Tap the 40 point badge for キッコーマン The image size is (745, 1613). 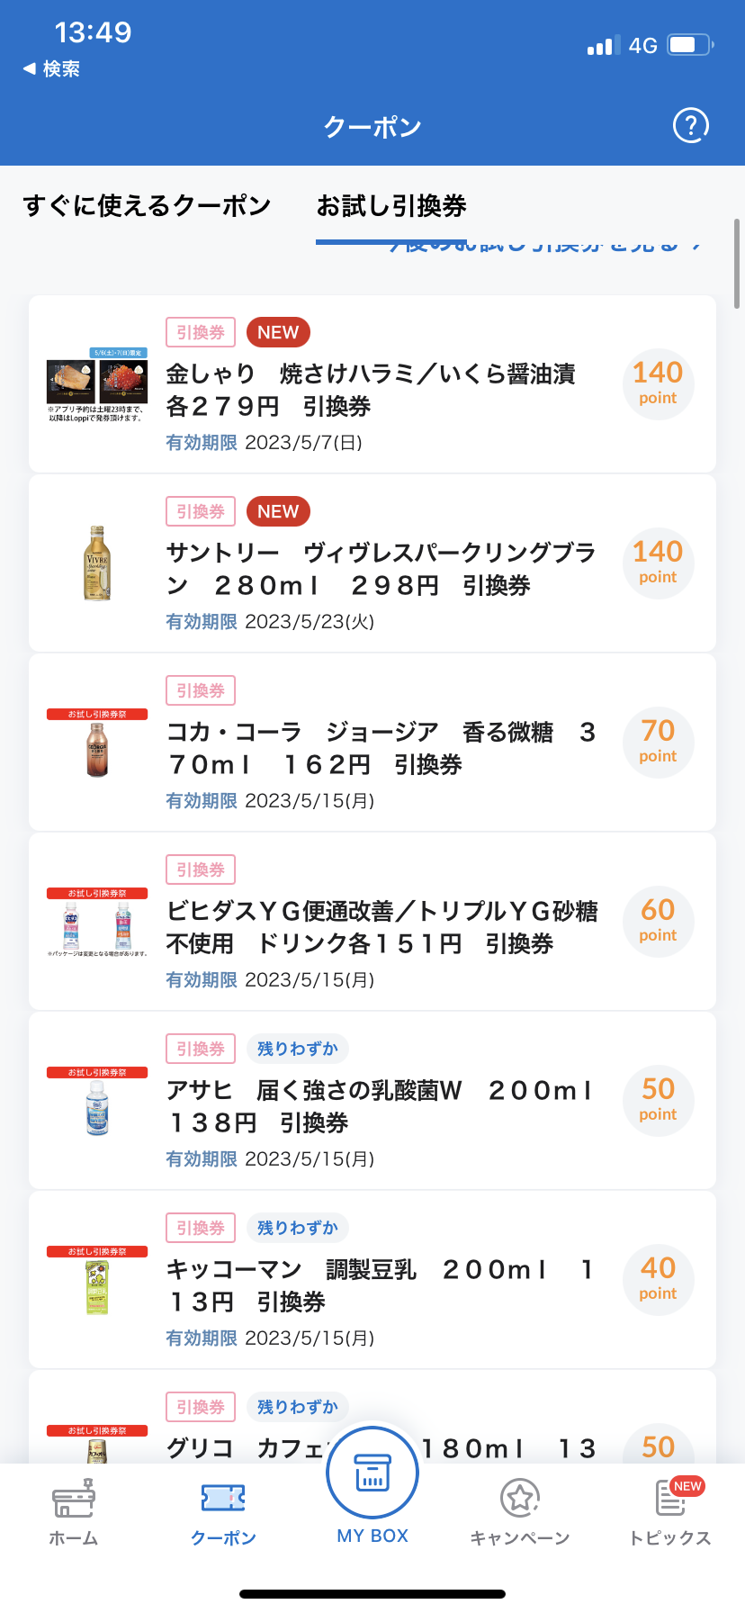click(x=658, y=1279)
